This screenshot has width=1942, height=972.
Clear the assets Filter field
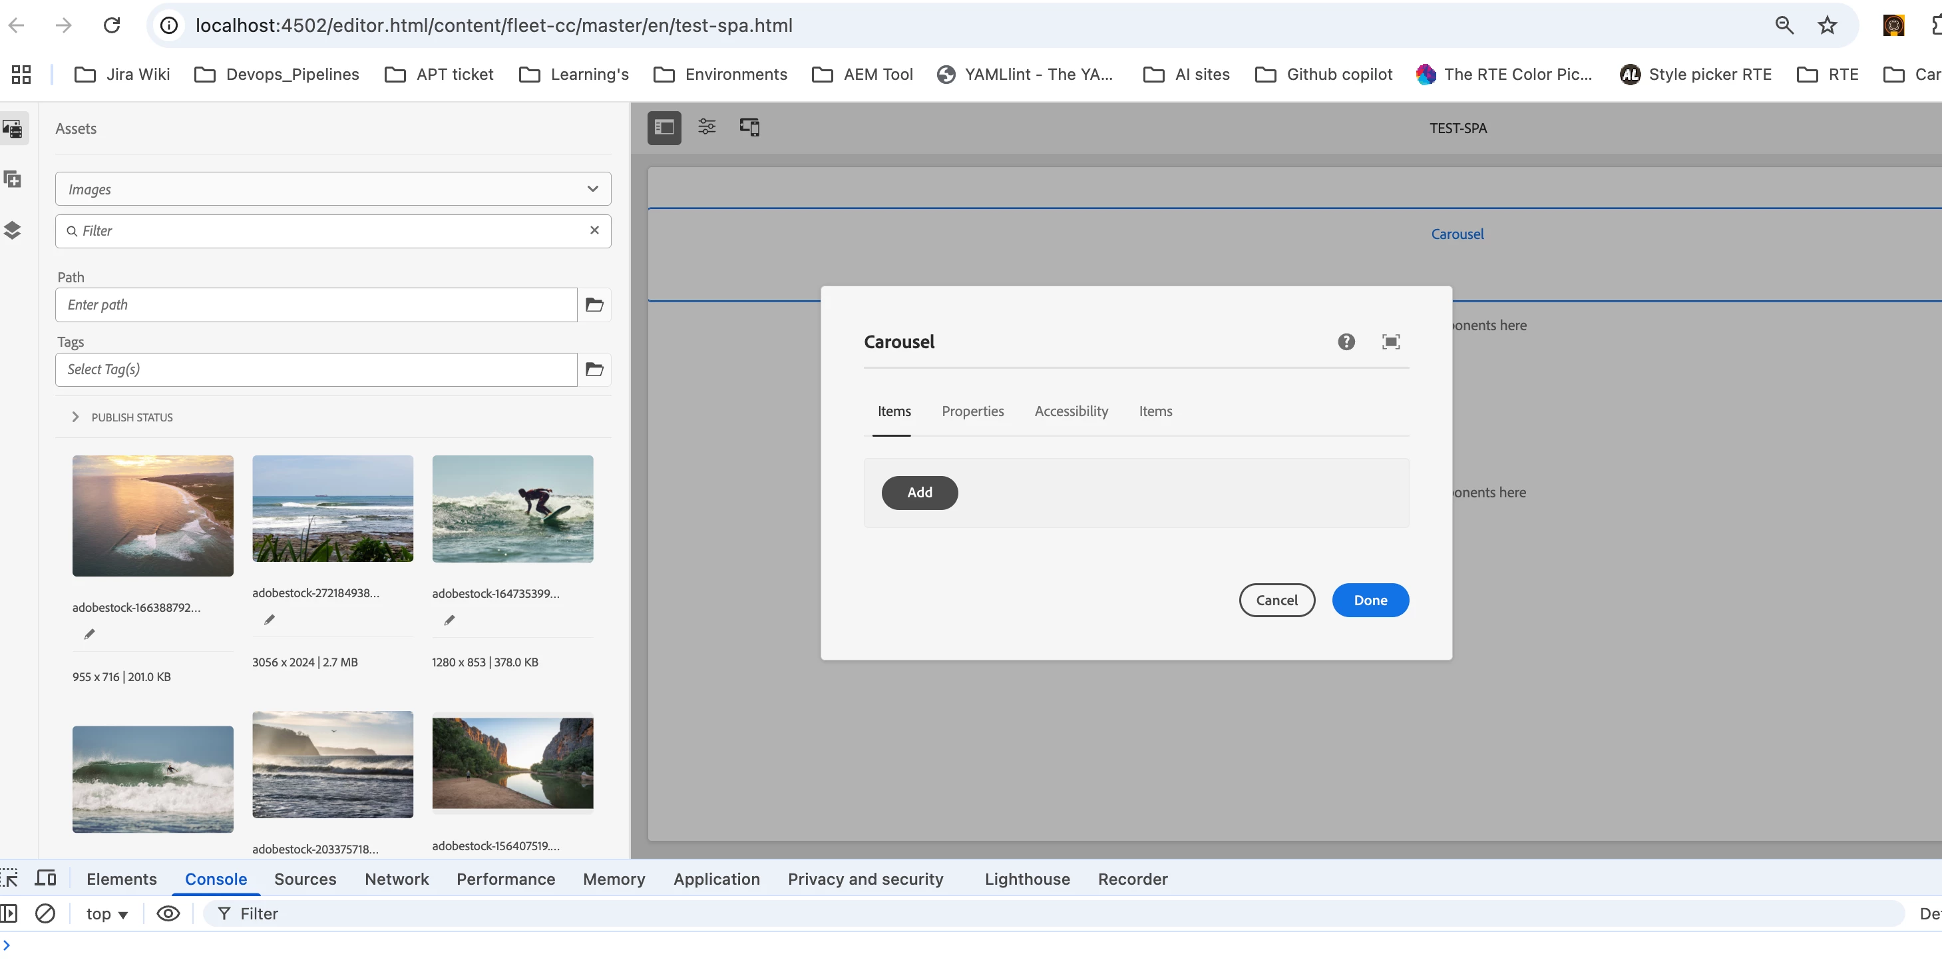tap(594, 230)
